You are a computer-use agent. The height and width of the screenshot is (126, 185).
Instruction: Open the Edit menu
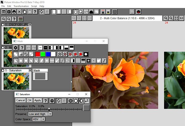(9, 6)
